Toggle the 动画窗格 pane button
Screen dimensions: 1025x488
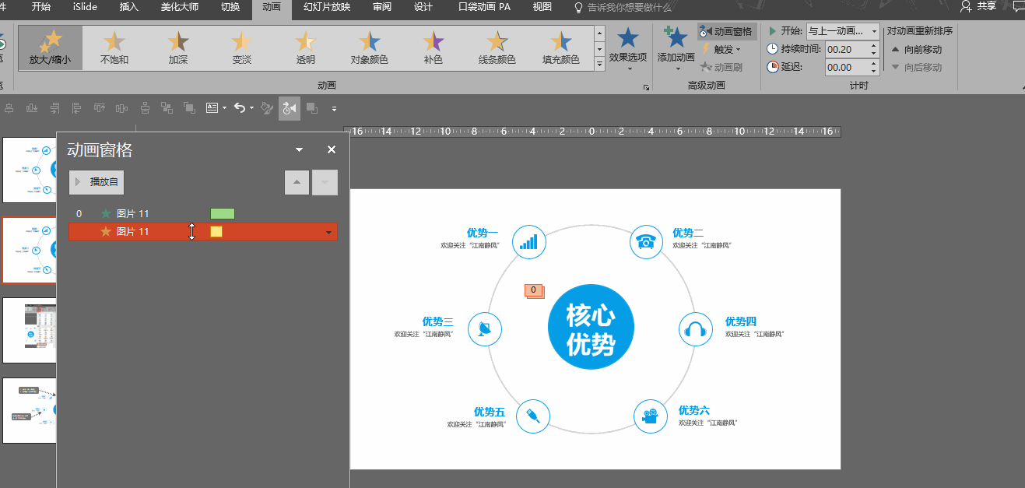(x=727, y=32)
